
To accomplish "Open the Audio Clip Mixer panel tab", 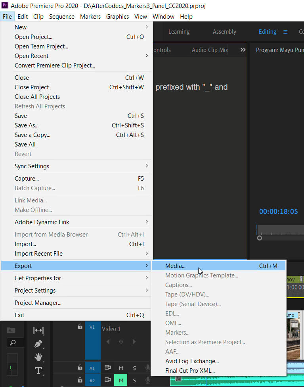I will tap(210, 50).
